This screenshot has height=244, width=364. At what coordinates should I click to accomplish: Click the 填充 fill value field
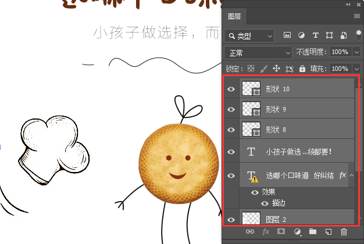point(340,69)
